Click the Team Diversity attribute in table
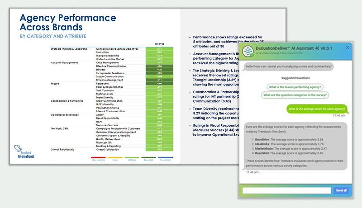This screenshot has height=208, width=362. pos(105,98)
